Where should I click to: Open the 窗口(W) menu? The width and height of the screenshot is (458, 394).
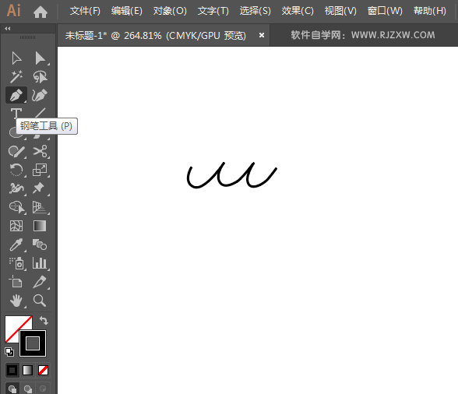click(385, 11)
